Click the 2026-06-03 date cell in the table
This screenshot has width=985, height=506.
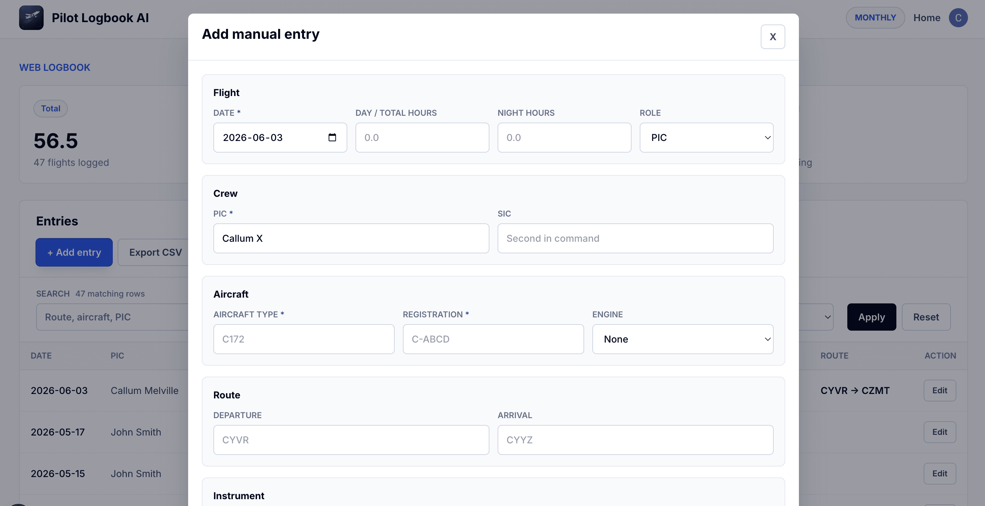pyautogui.click(x=59, y=390)
